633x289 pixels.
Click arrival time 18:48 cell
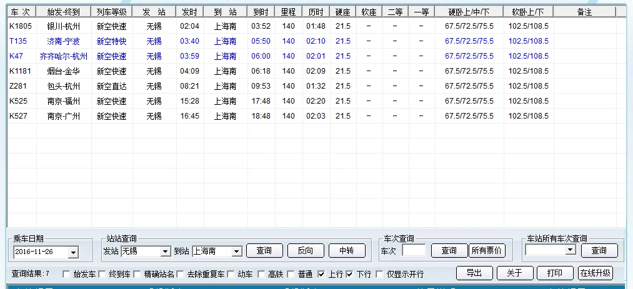pos(261,116)
